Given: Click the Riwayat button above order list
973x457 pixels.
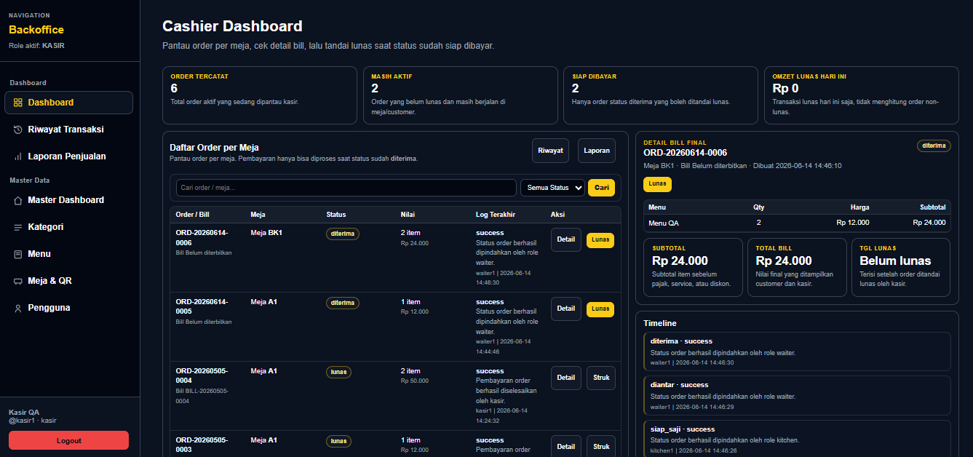Looking at the screenshot, I should pos(550,151).
